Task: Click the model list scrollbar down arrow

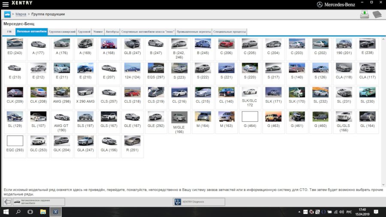Action: coord(383,184)
